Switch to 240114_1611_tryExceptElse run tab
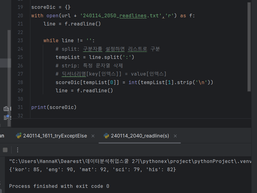This screenshot has height=193, width=257. [x=55, y=136]
